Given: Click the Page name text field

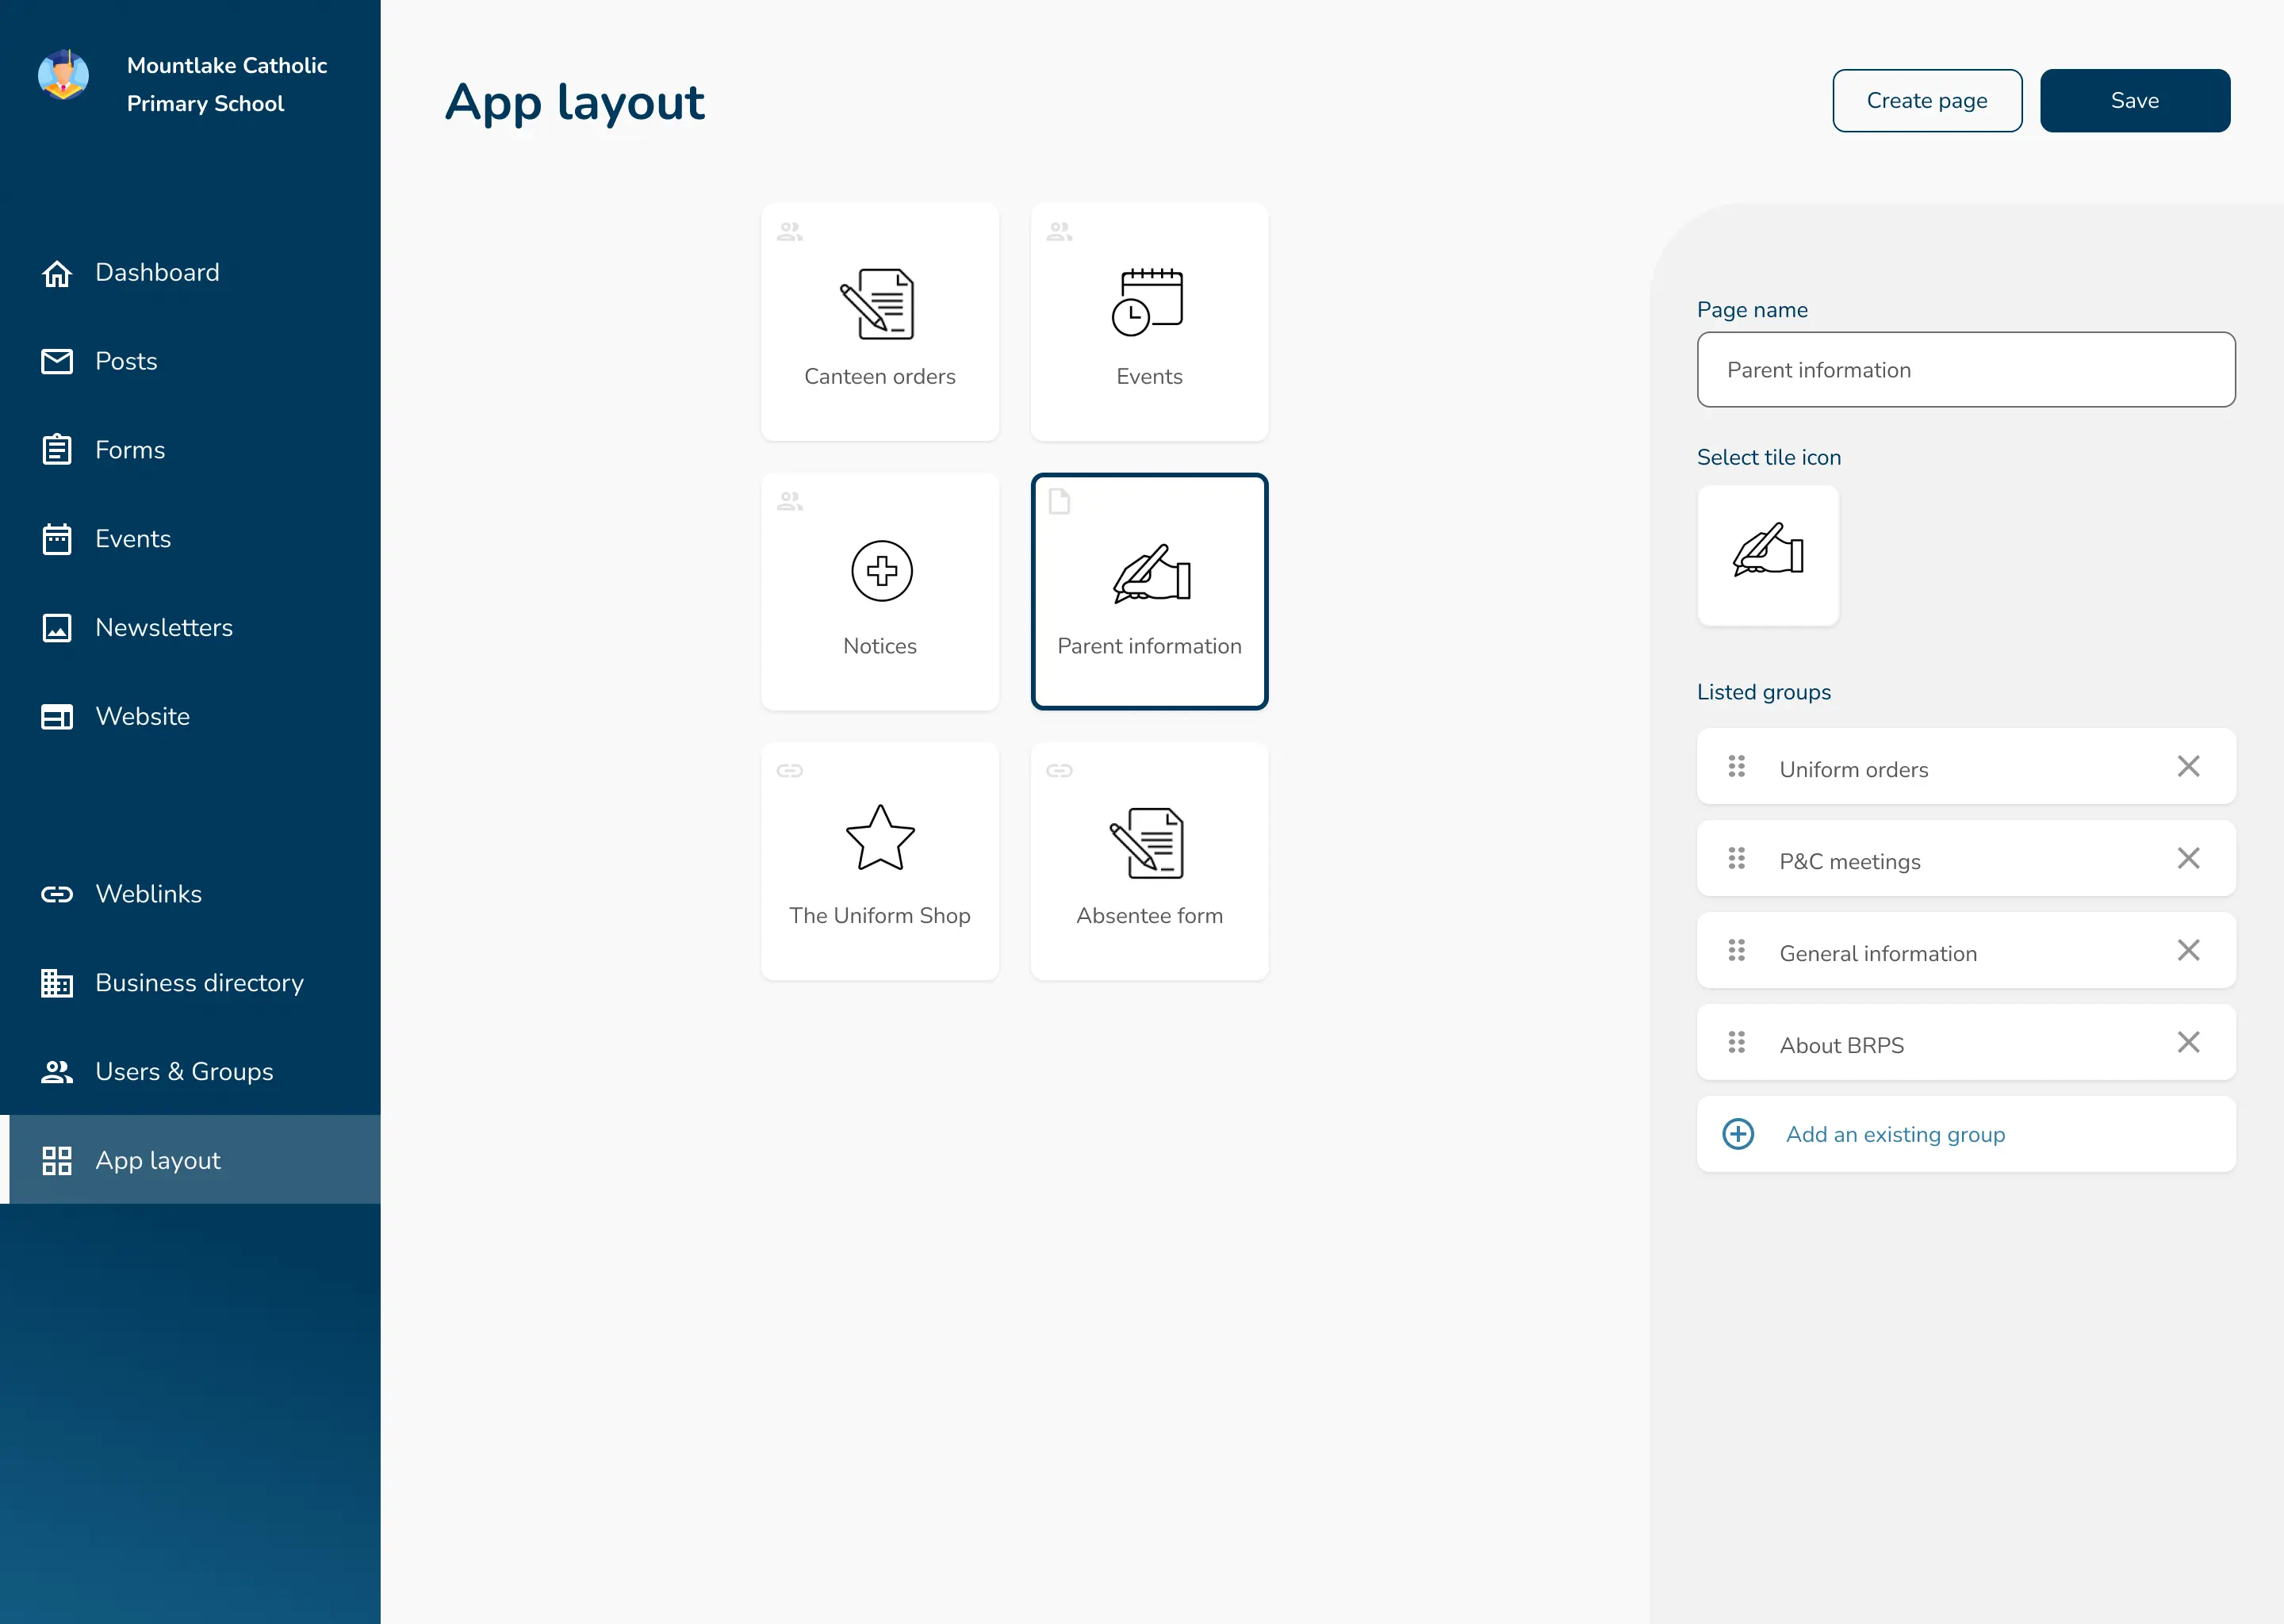Looking at the screenshot, I should click(1965, 370).
